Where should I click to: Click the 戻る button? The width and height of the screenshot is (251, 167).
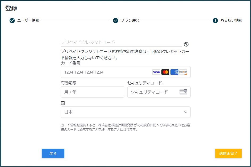tap(53, 154)
